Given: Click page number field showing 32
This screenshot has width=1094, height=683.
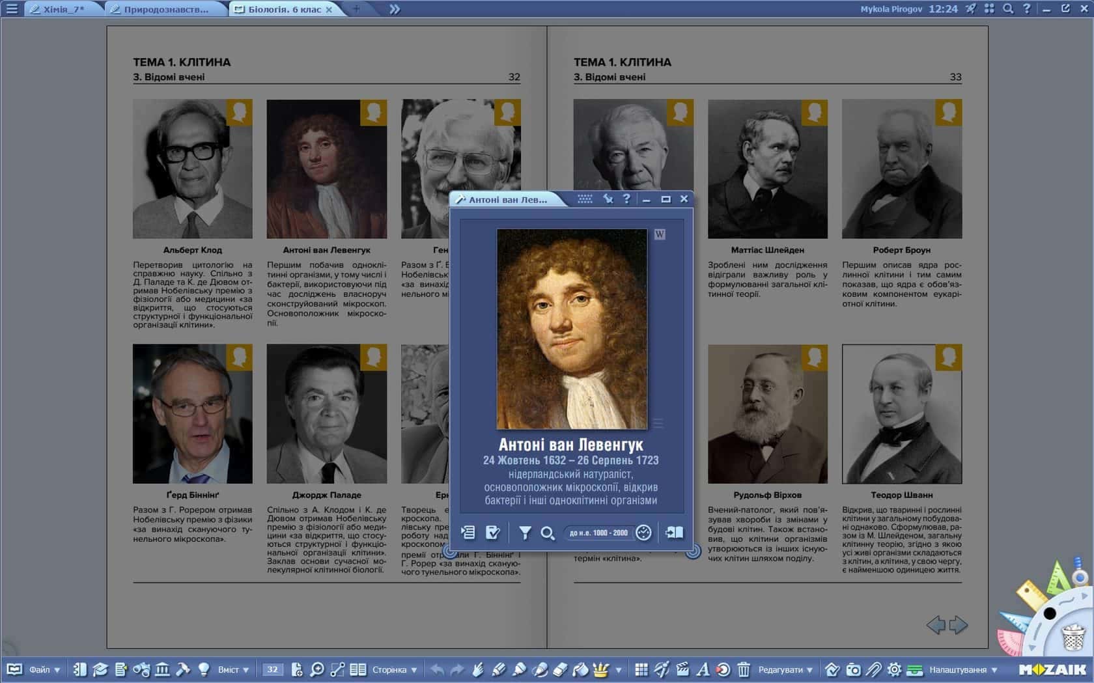Looking at the screenshot, I should point(272,669).
